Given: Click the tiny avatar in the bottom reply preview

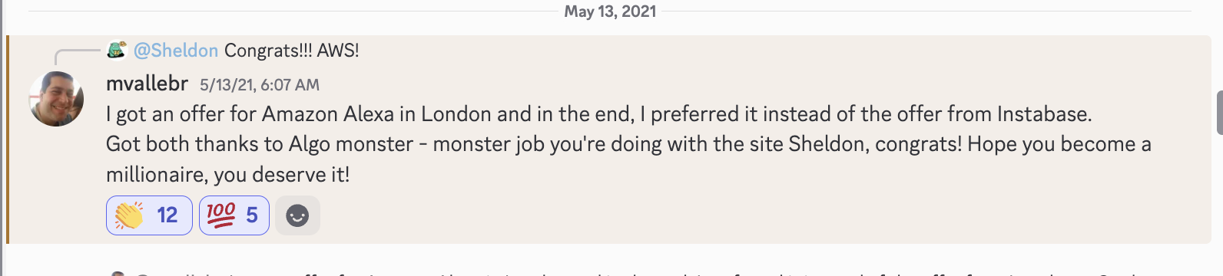Looking at the screenshot, I should pos(117,273).
